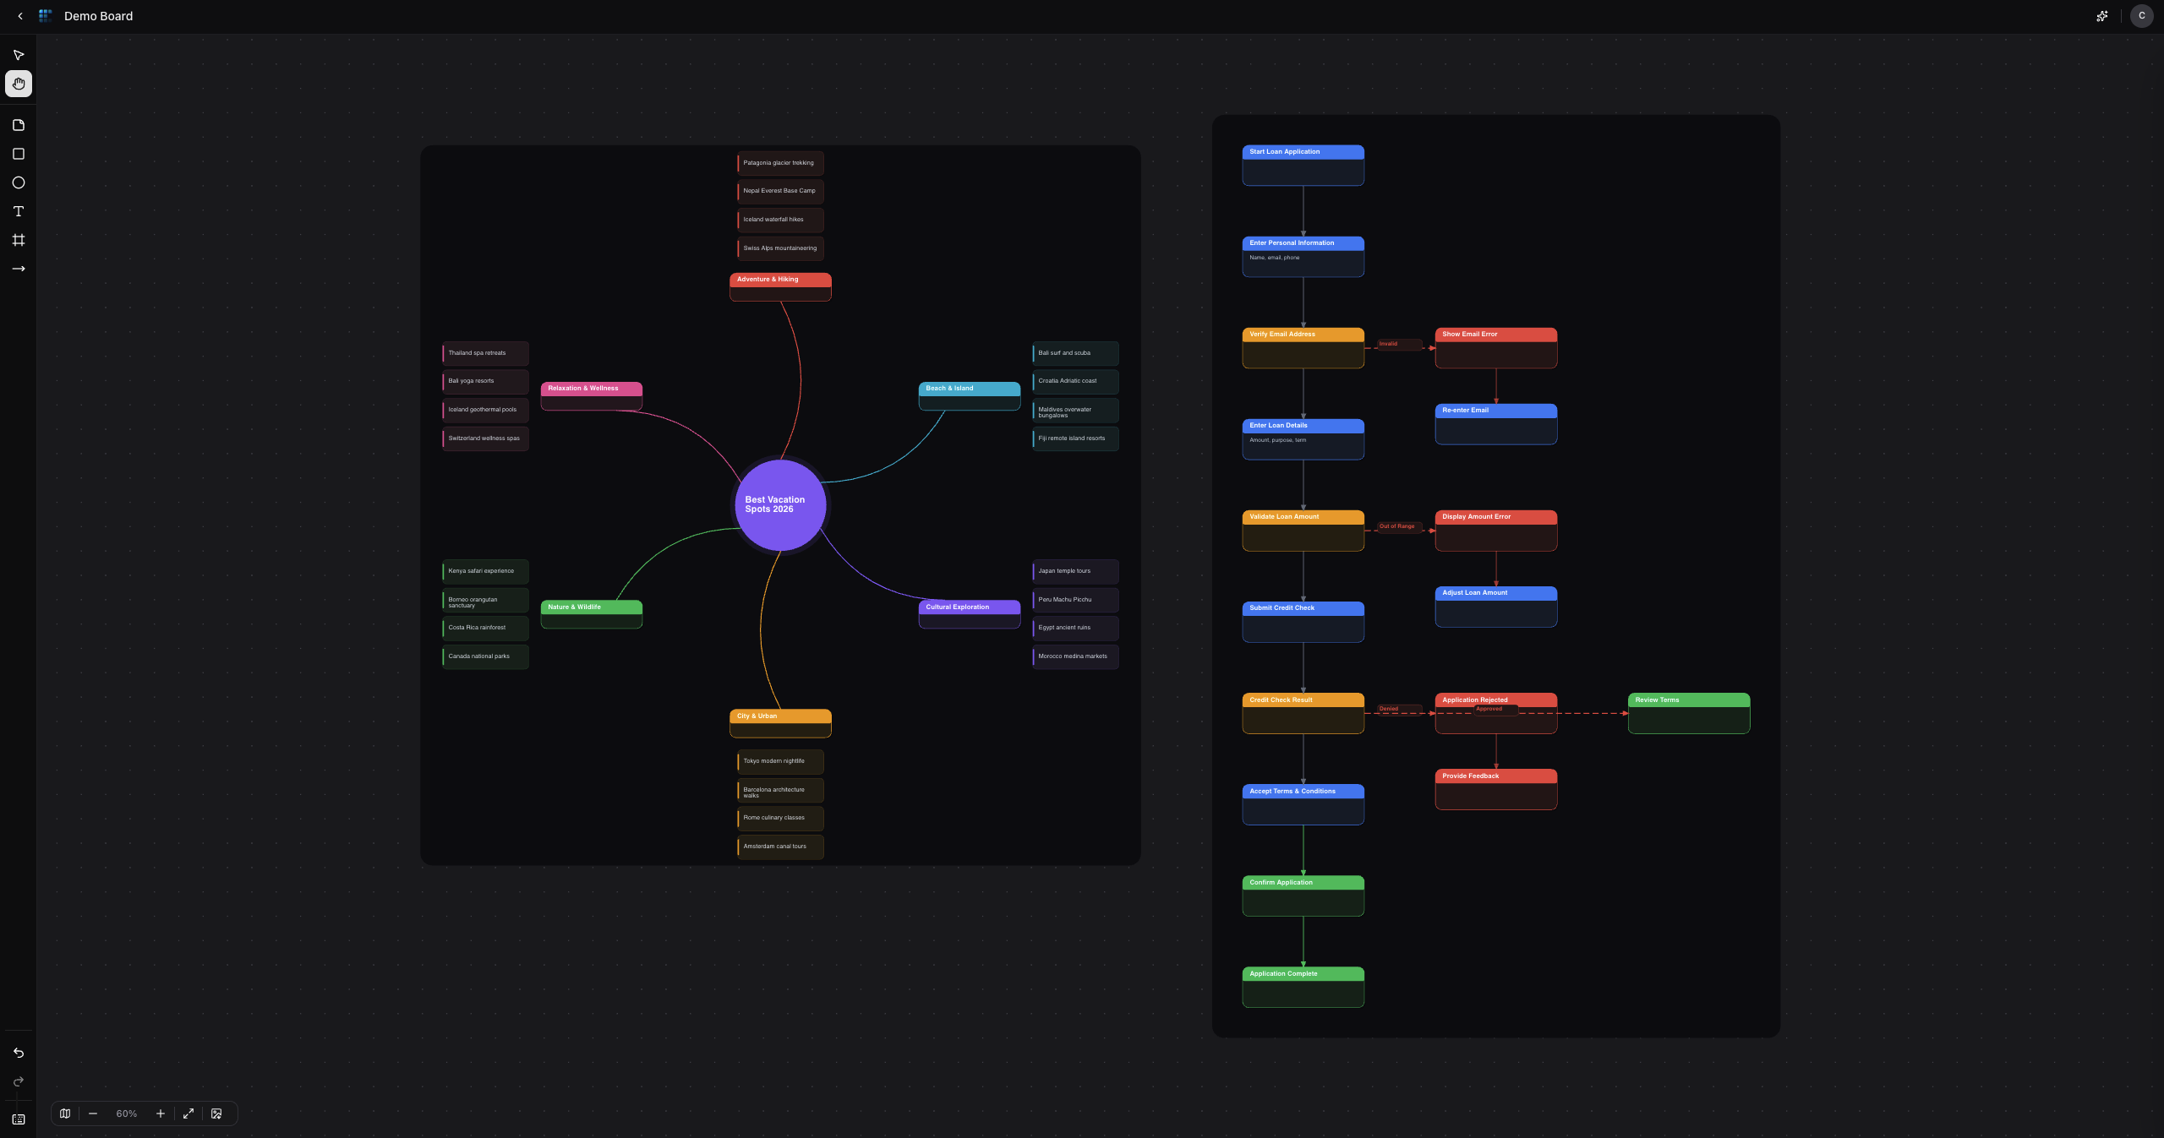Viewport: 2164px width, 1138px height.
Task: Open the user avatar menu
Action: (2141, 16)
